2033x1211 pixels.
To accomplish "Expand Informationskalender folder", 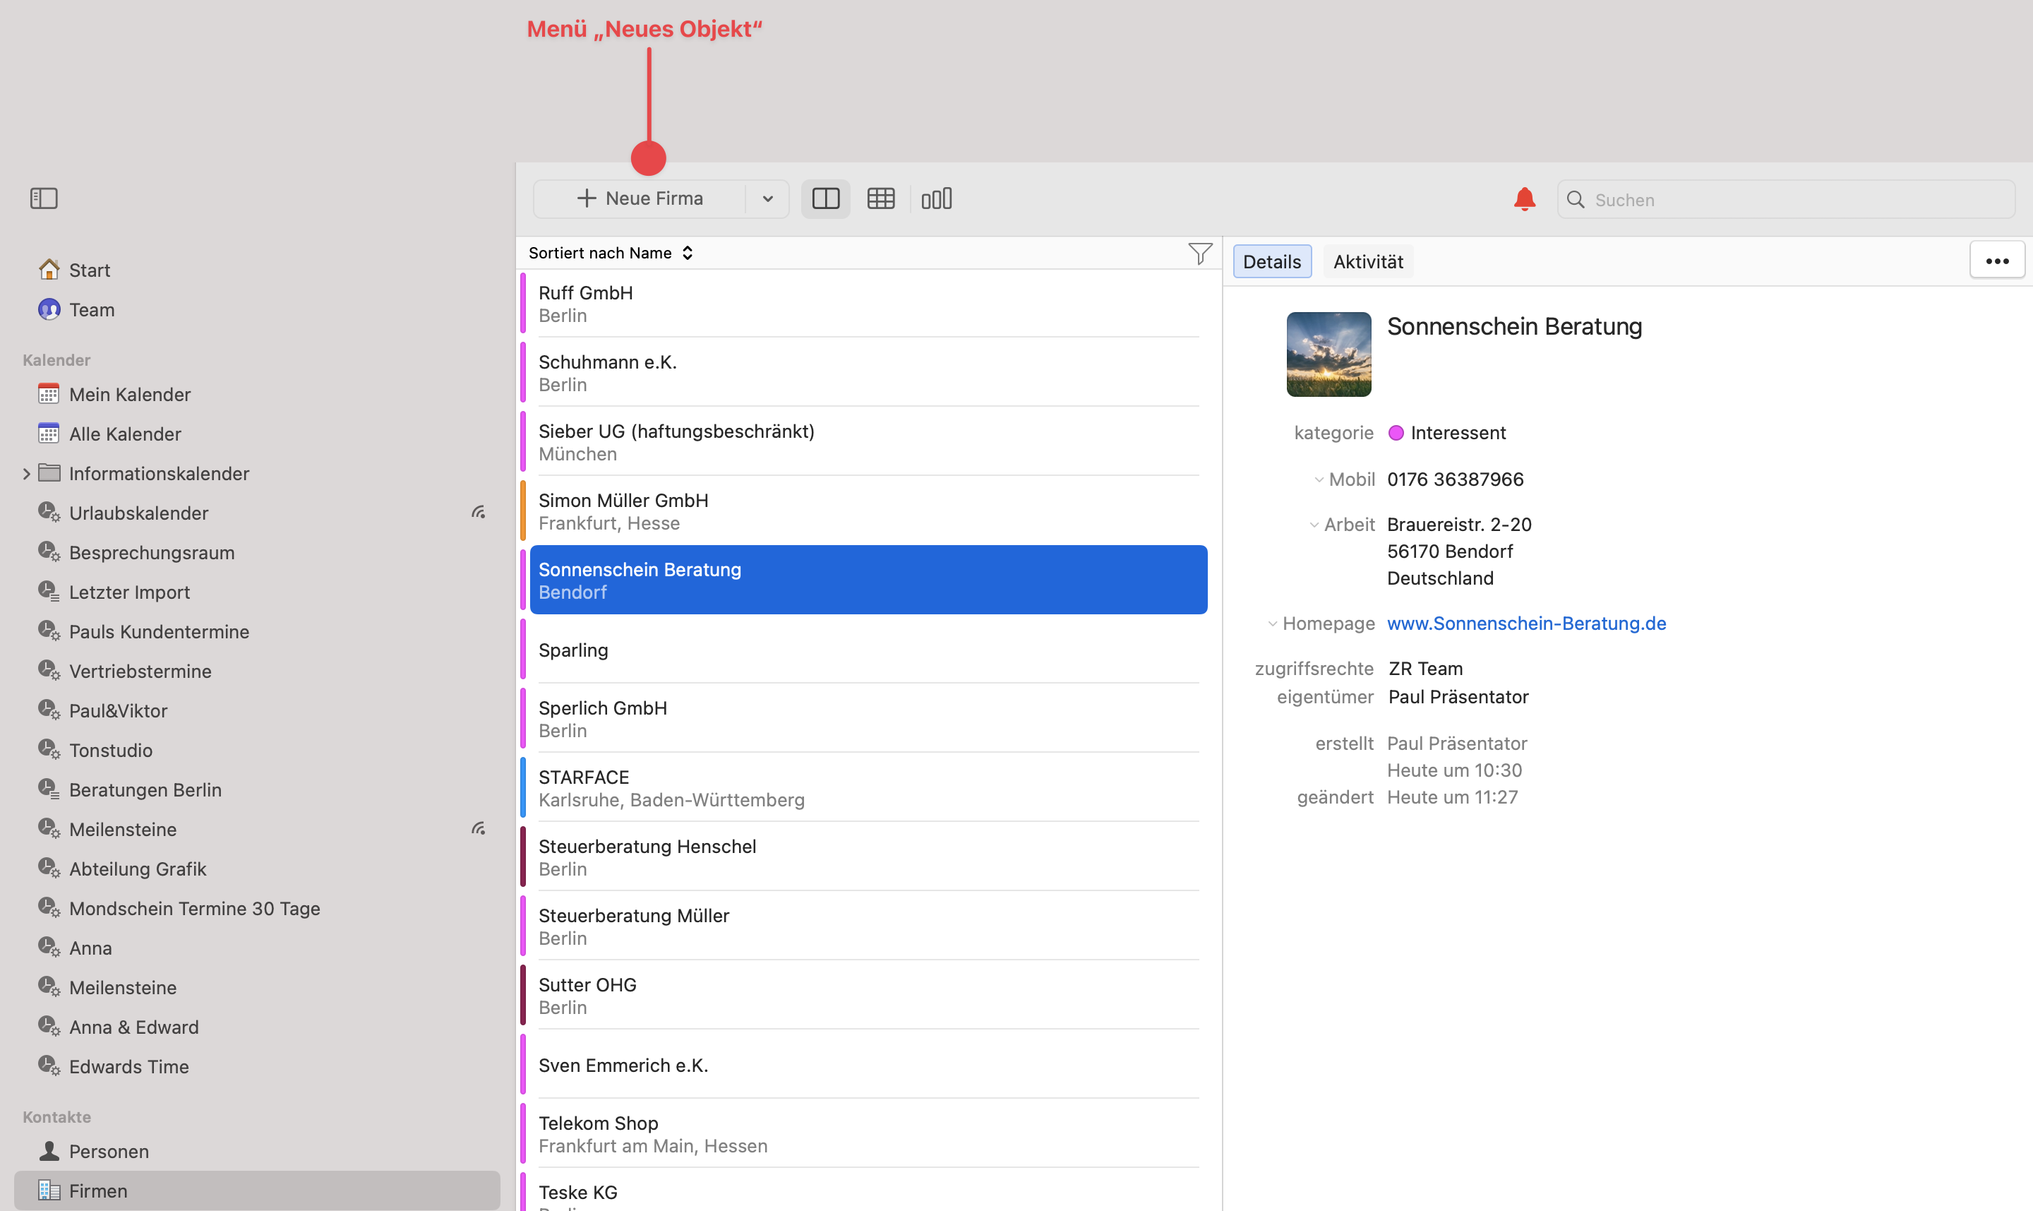I will [x=26, y=474].
